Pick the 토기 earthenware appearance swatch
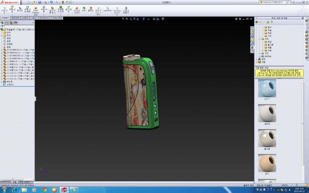 [267, 163]
